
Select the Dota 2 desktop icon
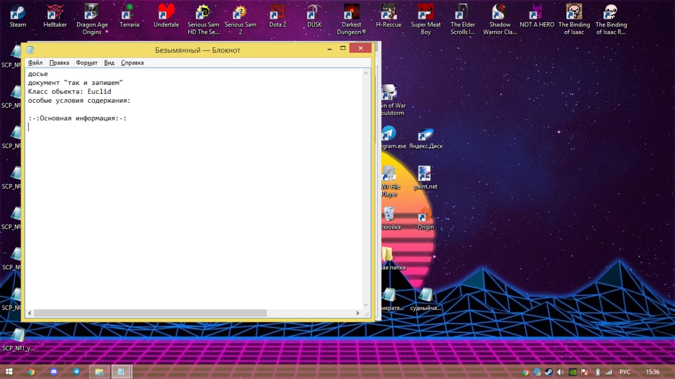[277, 16]
